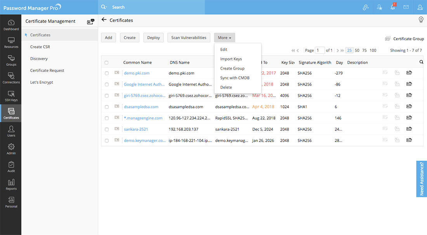Click the user profile icon in header
This screenshot has height=235, width=427.
click(x=420, y=7)
